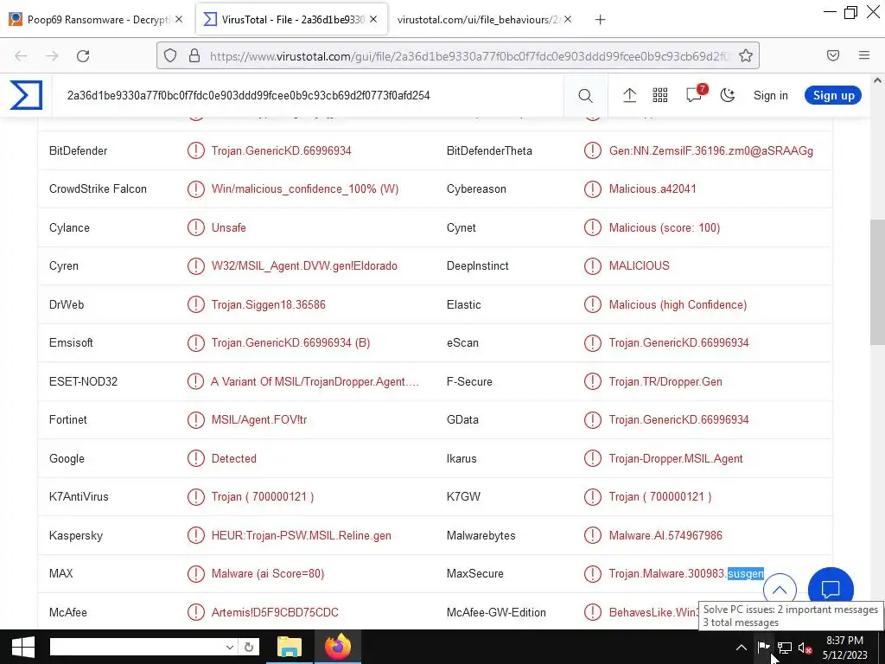Click the browser back arrow
This screenshot has height=664, width=885.
point(21,56)
